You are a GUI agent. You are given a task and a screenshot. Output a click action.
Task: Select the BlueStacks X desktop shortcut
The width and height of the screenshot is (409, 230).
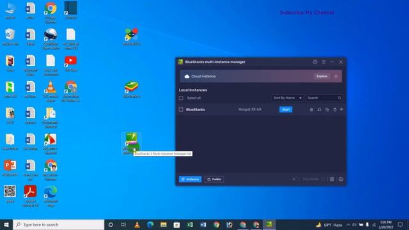pyautogui.click(x=132, y=36)
